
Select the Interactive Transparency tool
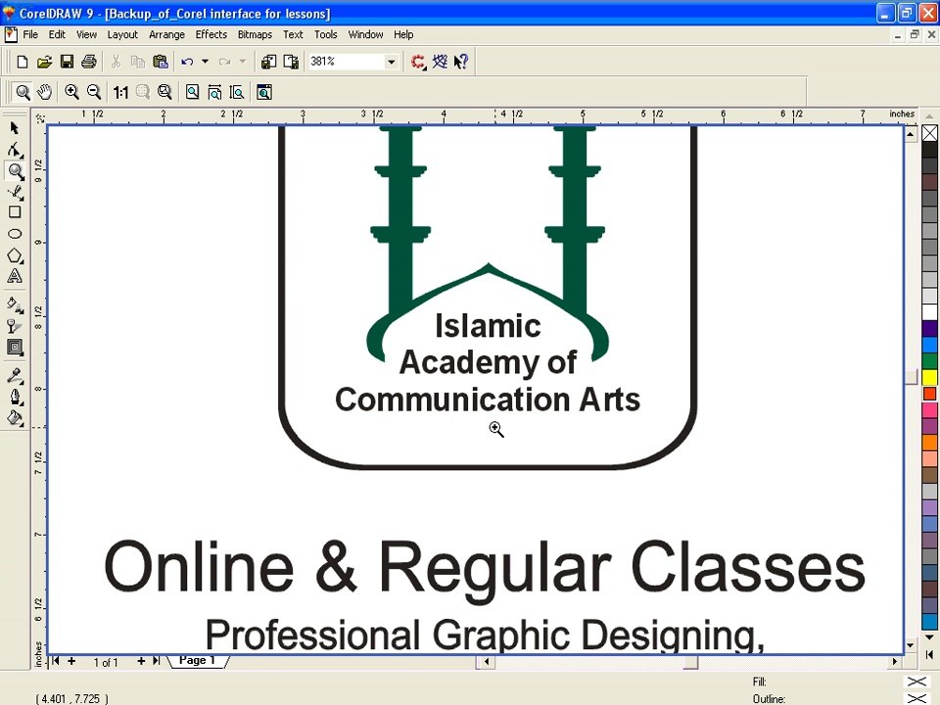pyautogui.click(x=15, y=326)
